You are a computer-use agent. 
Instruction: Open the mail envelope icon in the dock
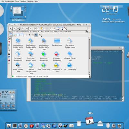click(x=100, y=123)
